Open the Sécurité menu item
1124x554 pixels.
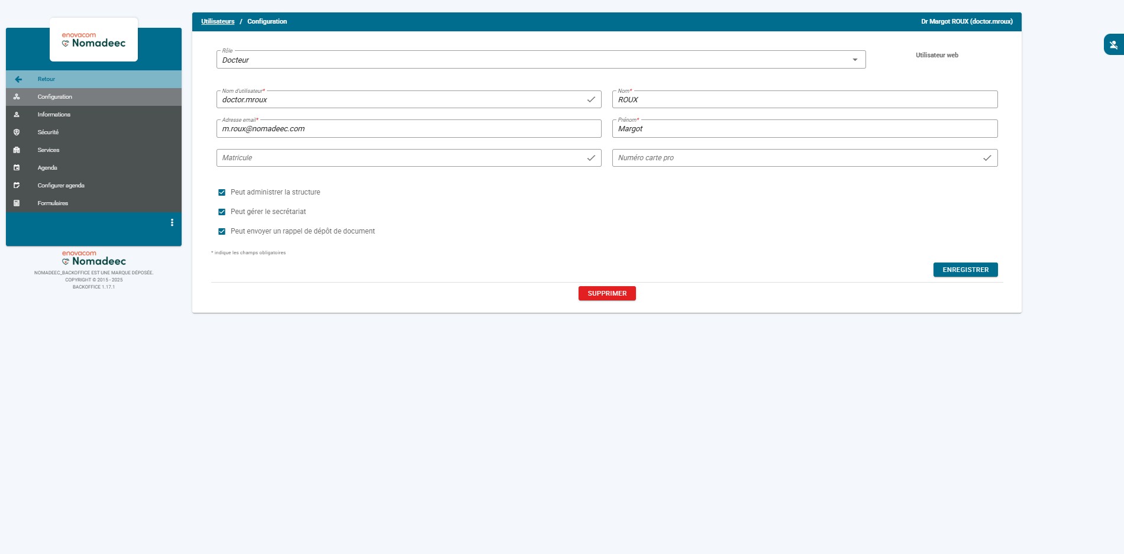pyautogui.click(x=93, y=132)
